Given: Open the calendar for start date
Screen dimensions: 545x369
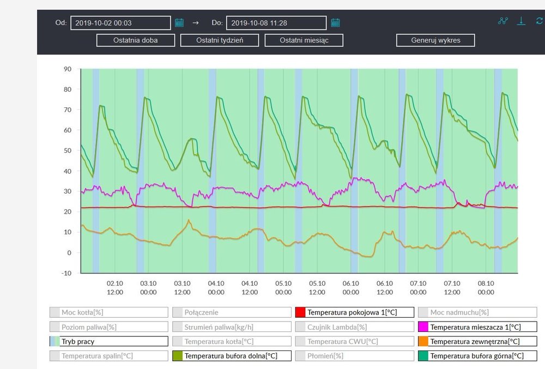Looking at the screenshot, I should coord(179,23).
